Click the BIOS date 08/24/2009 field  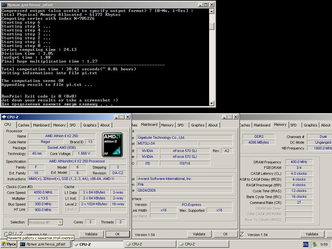[184, 190]
